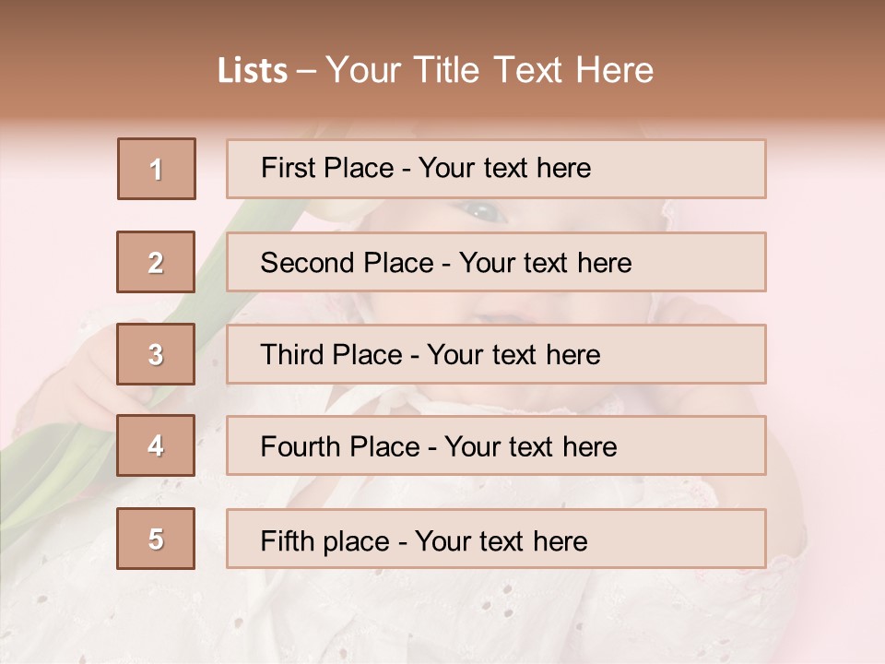Select the number 5 box

point(156,539)
